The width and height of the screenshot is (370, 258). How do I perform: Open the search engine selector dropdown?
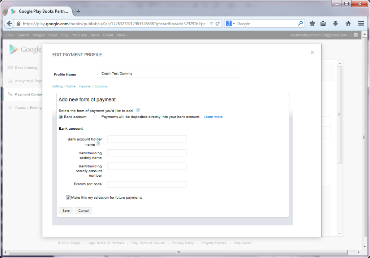pos(231,23)
